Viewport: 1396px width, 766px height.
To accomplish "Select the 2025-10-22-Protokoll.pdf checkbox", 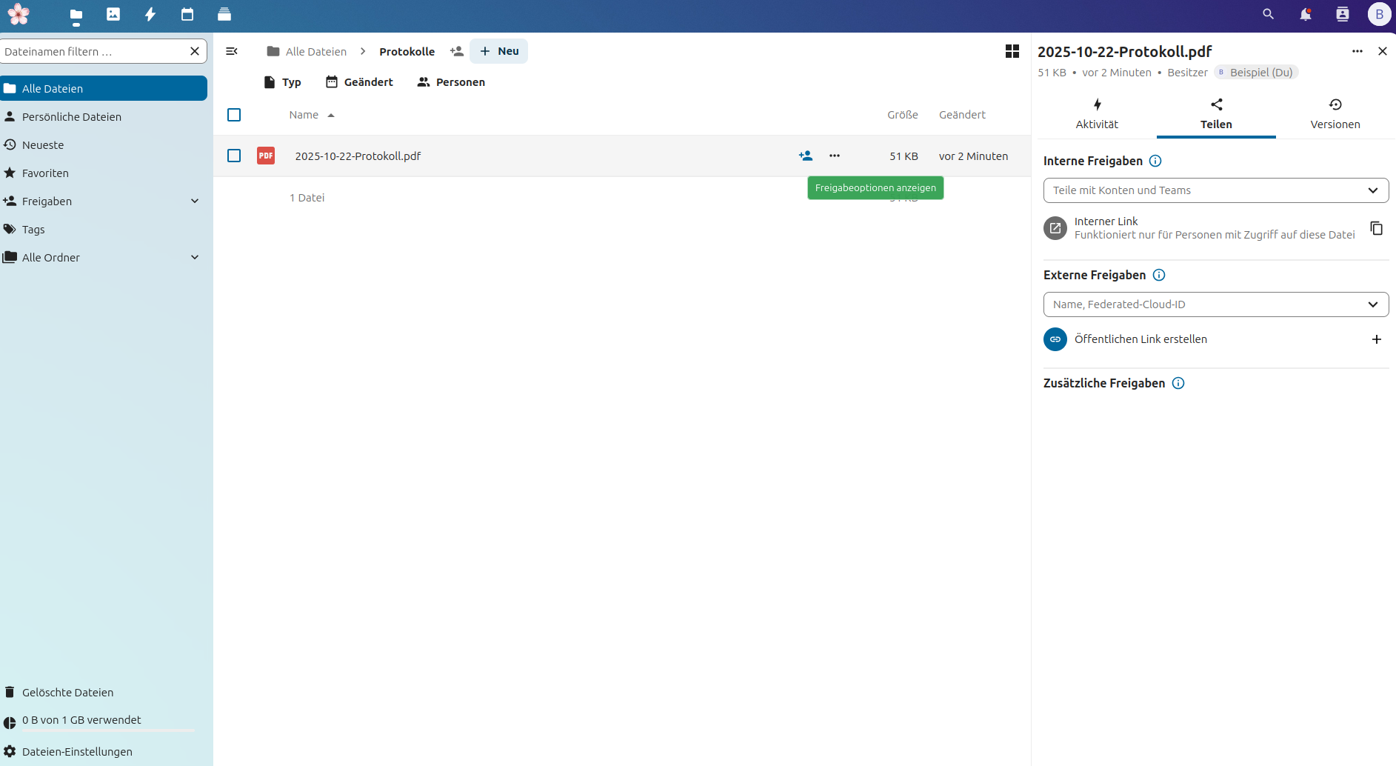I will tap(234, 156).
